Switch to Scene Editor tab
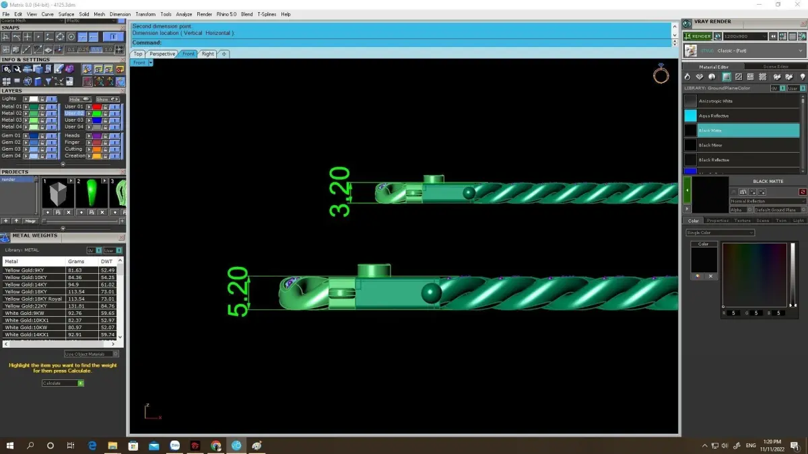 pyautogui.click(x=776, y=67)
